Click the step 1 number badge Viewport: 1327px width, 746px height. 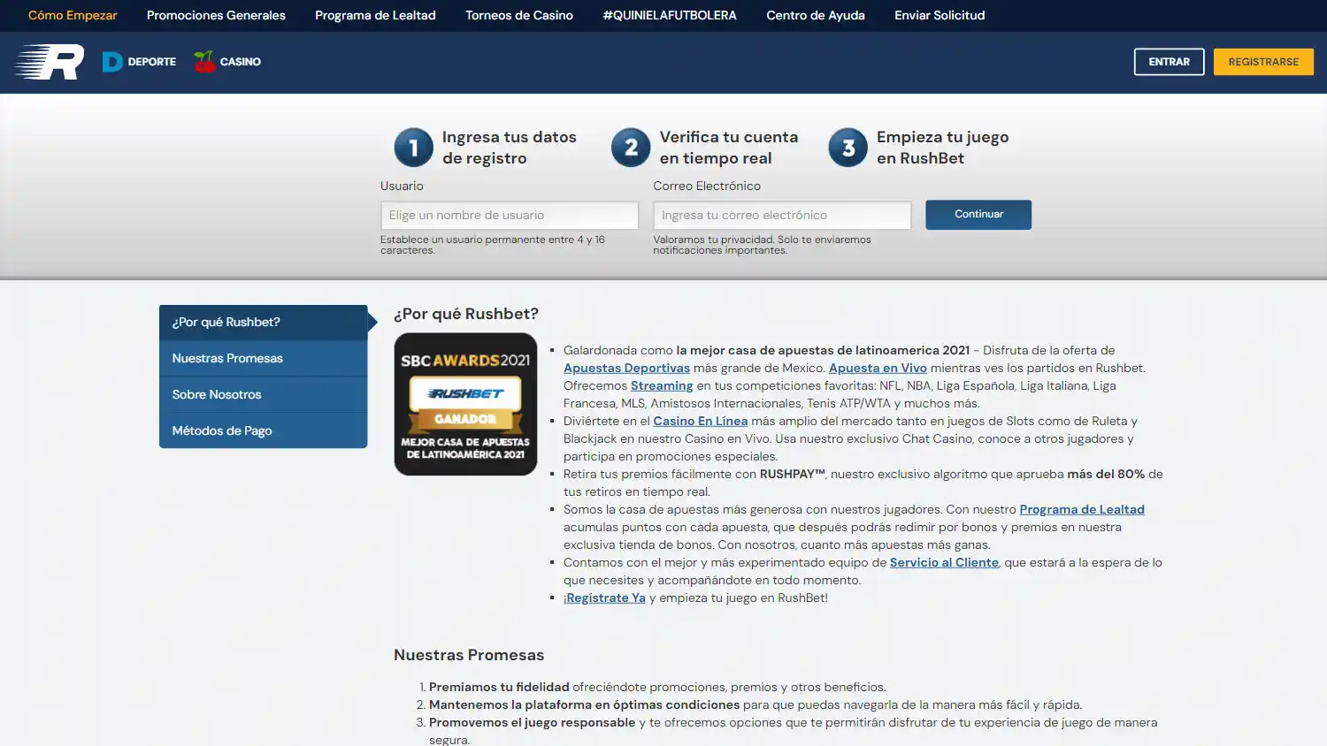click(413, 148)
